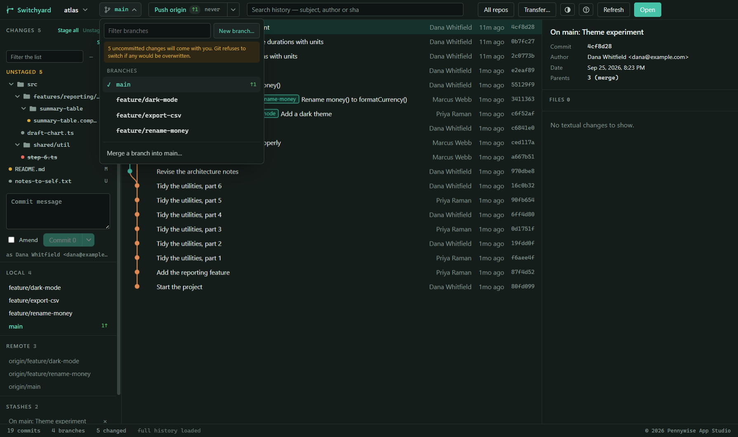This screenshot has width=738, height=437.
Task: Click the Refresh button
Action: [x=613, y=10]
